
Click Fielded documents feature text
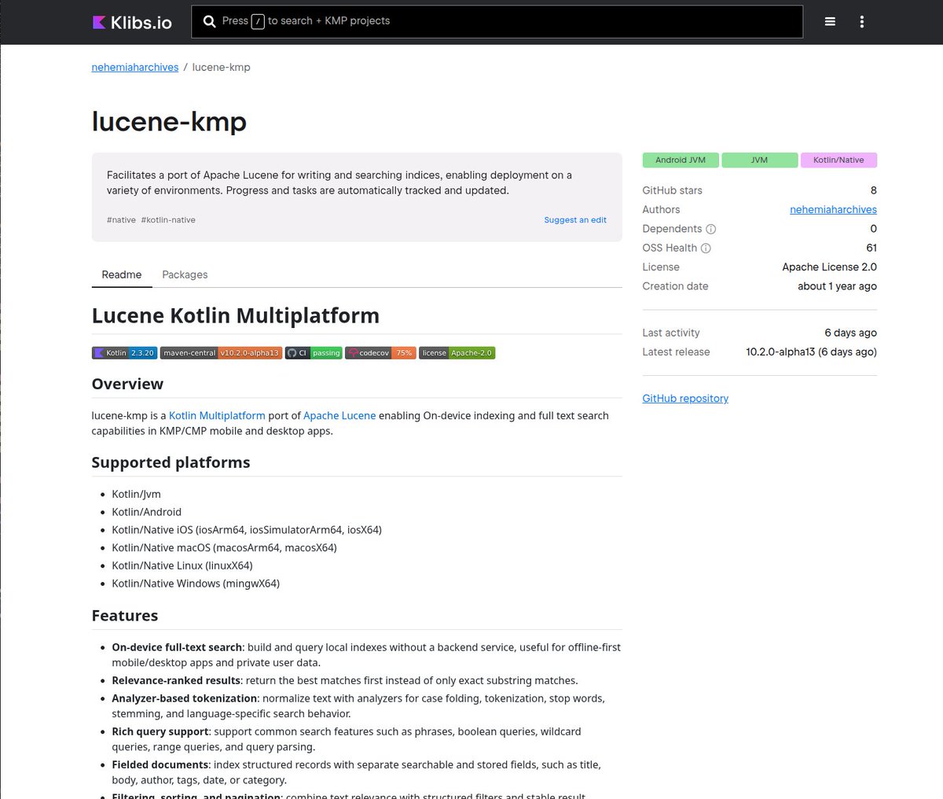(x=160, y=764)
